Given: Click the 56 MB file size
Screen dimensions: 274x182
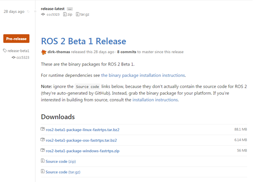Looking at the screenshot, I should pos(242,150).
